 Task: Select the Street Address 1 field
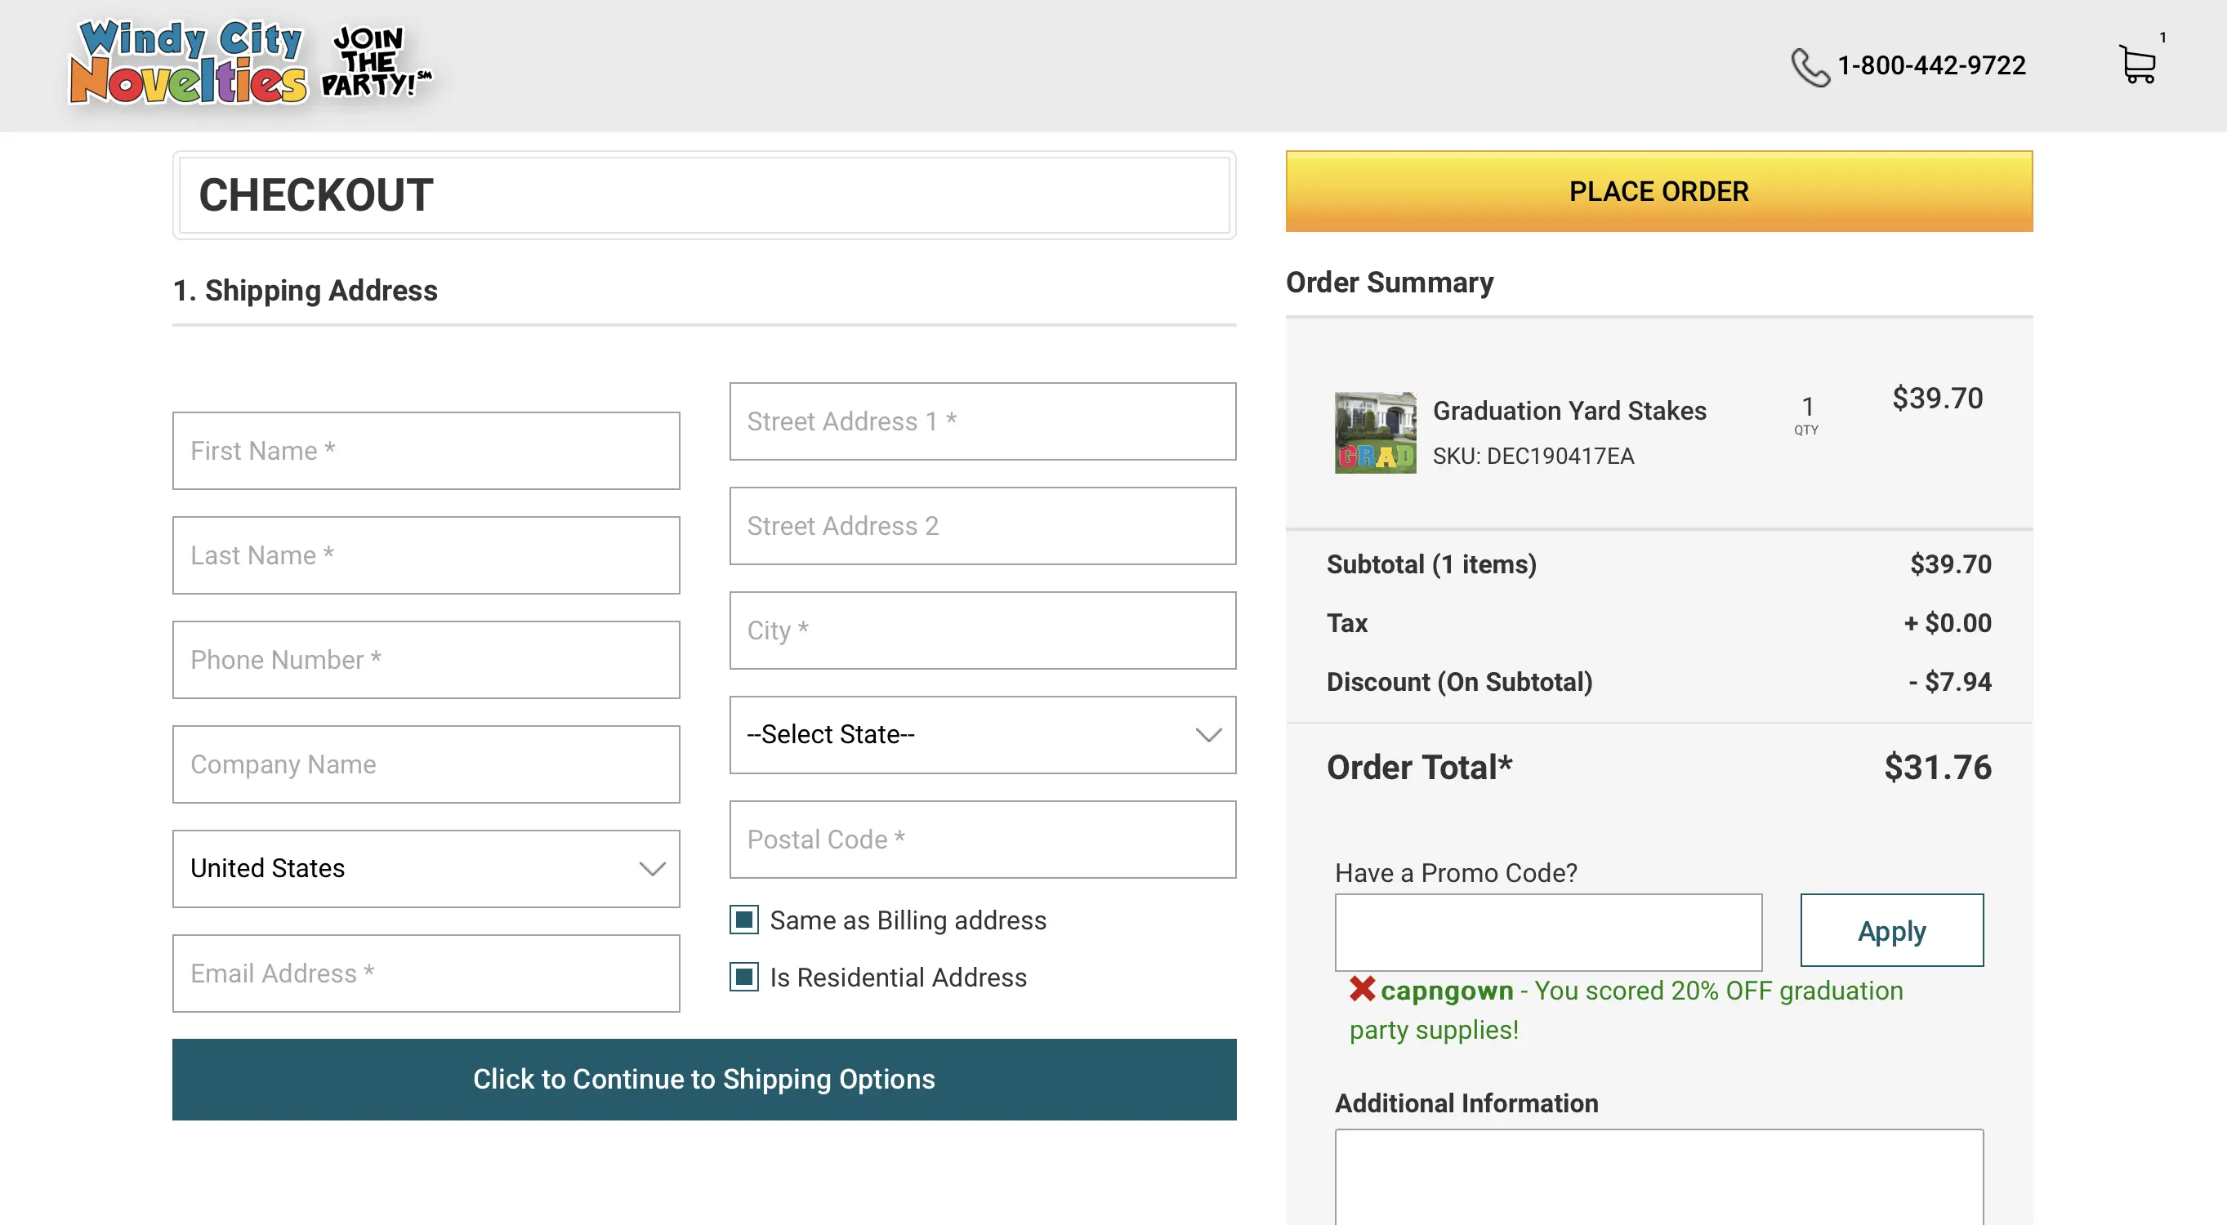point(982,422)
